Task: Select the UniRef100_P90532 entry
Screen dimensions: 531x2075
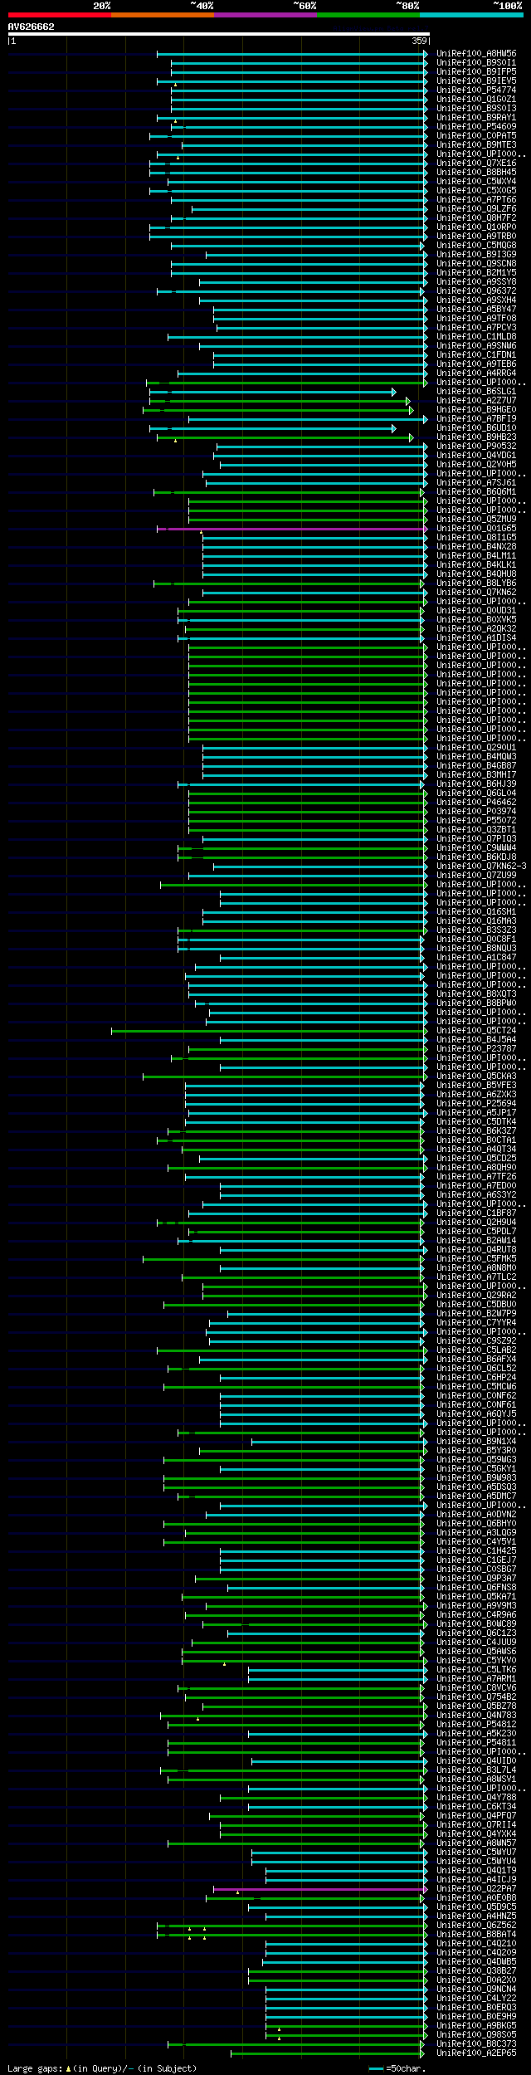Action: (x=476, y=447)
